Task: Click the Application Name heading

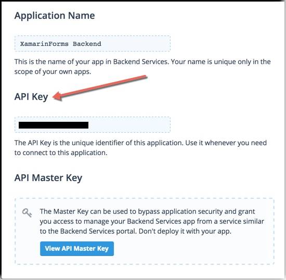Action: point(55,16)
